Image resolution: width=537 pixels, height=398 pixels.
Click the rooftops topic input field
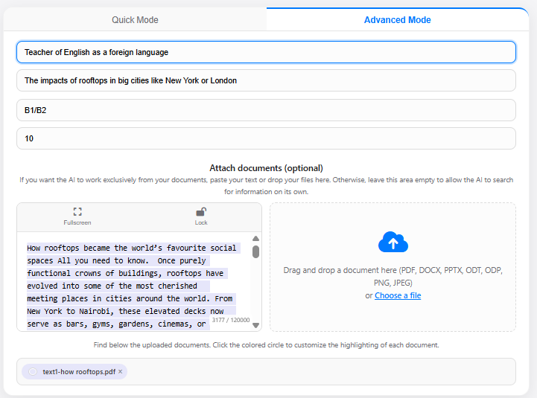[x=266, y=80]
